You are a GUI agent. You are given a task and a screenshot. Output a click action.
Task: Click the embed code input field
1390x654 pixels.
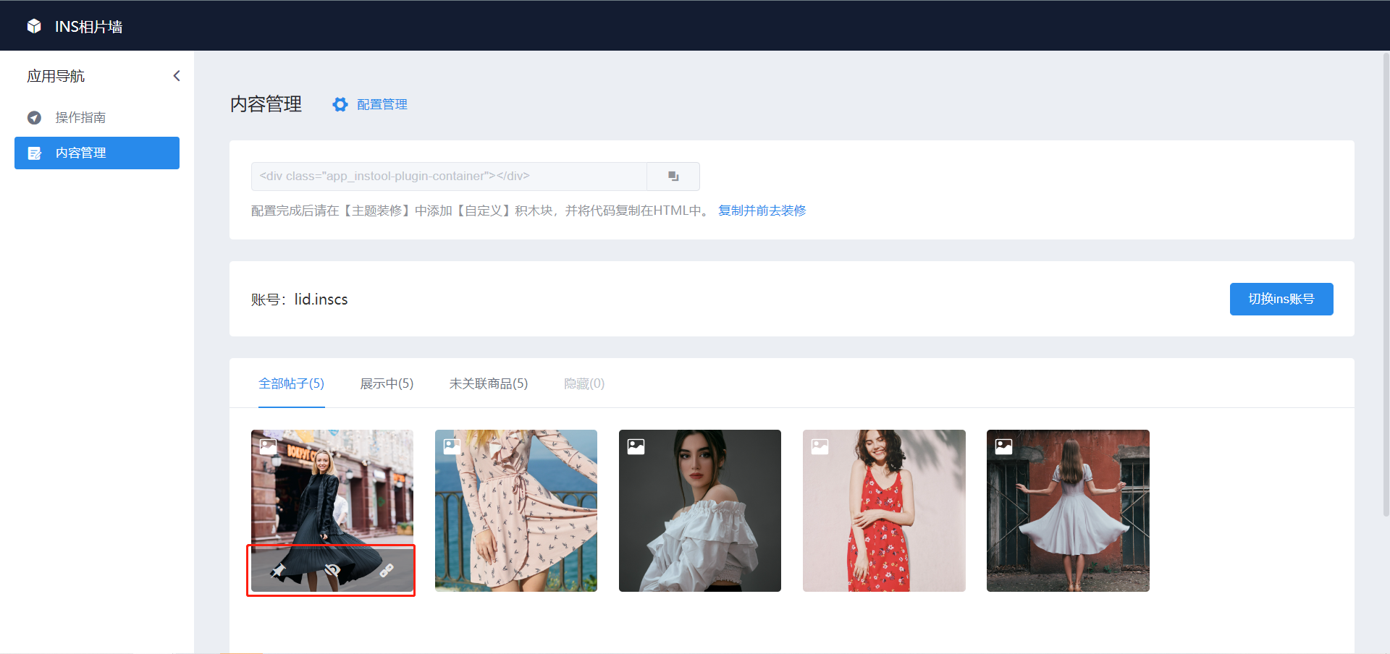click(x=449, y=177)
